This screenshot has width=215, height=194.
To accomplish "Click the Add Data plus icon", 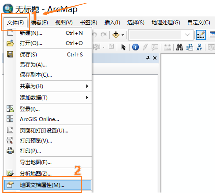I will tap(116, 35).
